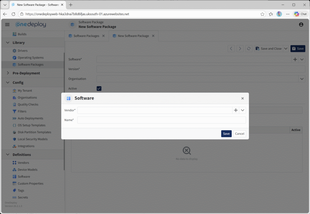Open Tags under Definitions
This screenshot has width=310, height=214.
[21, 190]
